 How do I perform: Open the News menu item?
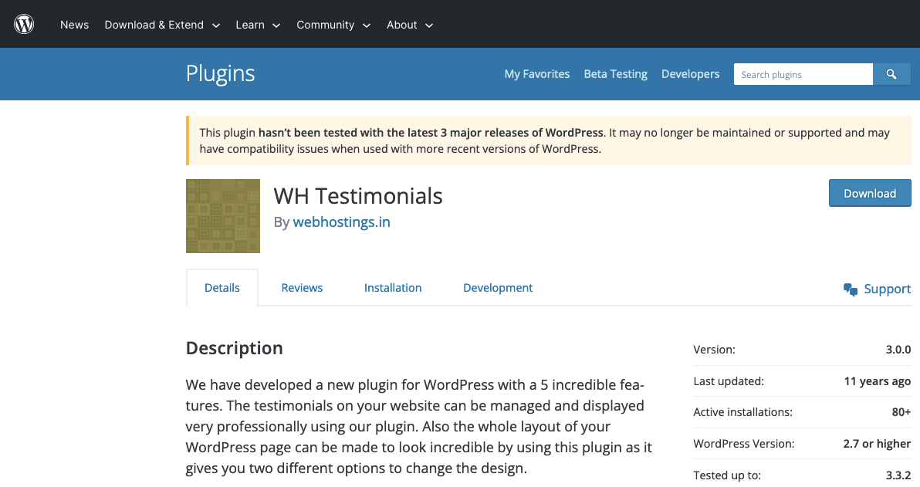tap(75, 25)
